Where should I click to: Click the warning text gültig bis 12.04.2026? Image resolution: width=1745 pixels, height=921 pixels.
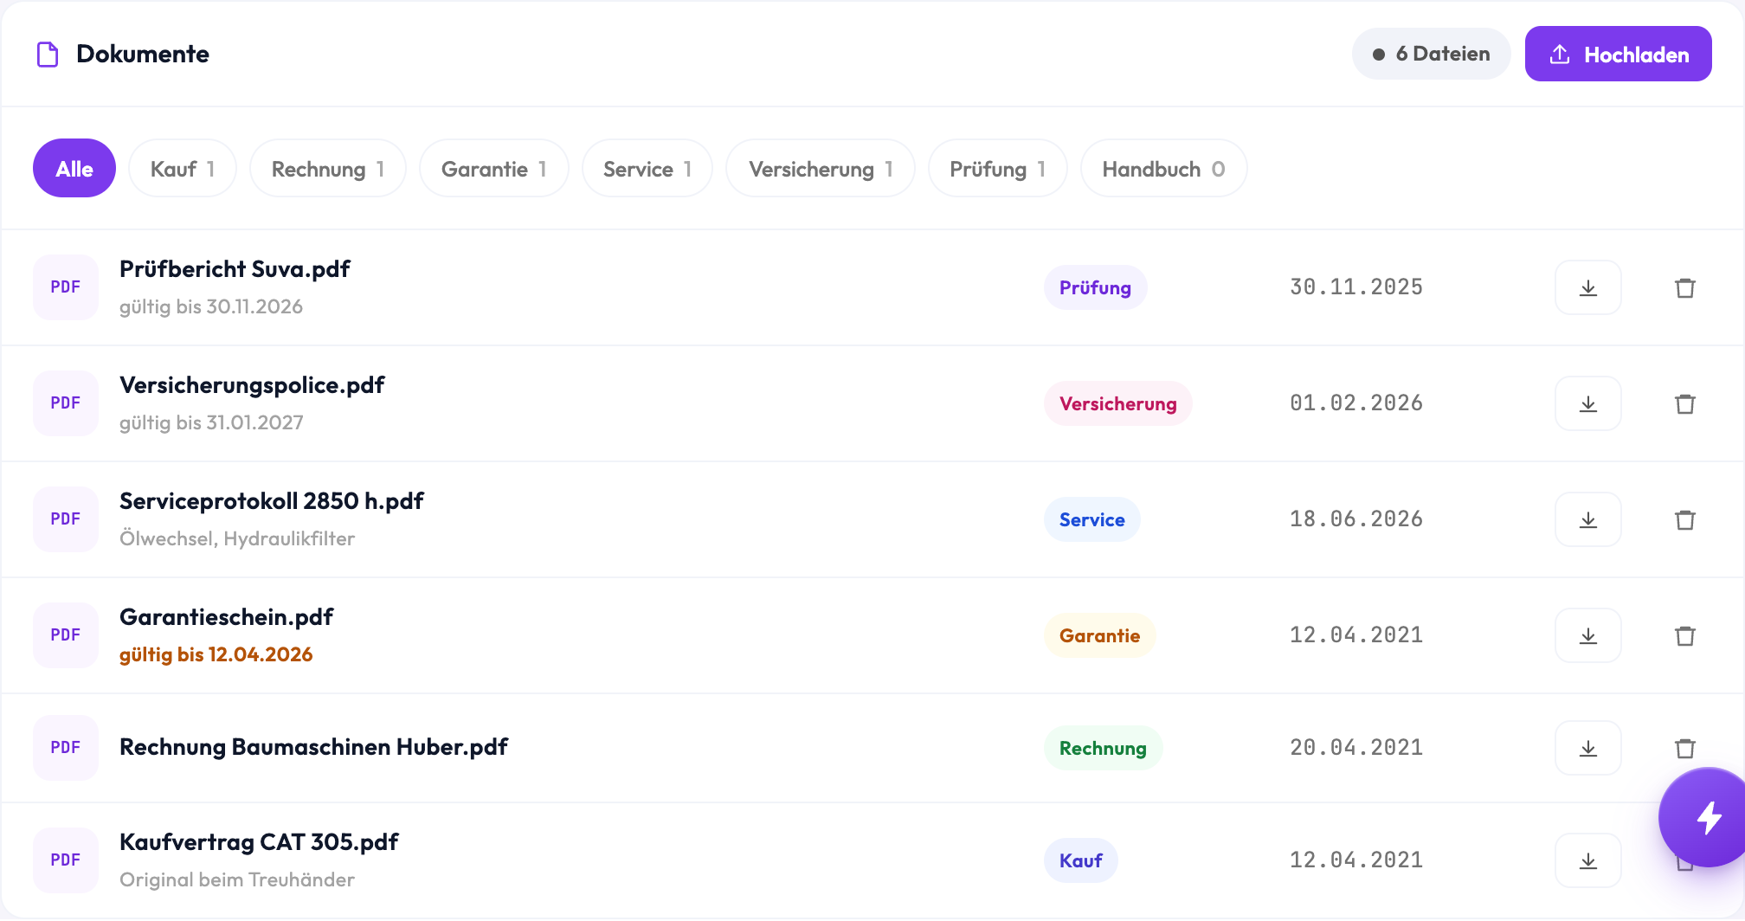(216, 654)
